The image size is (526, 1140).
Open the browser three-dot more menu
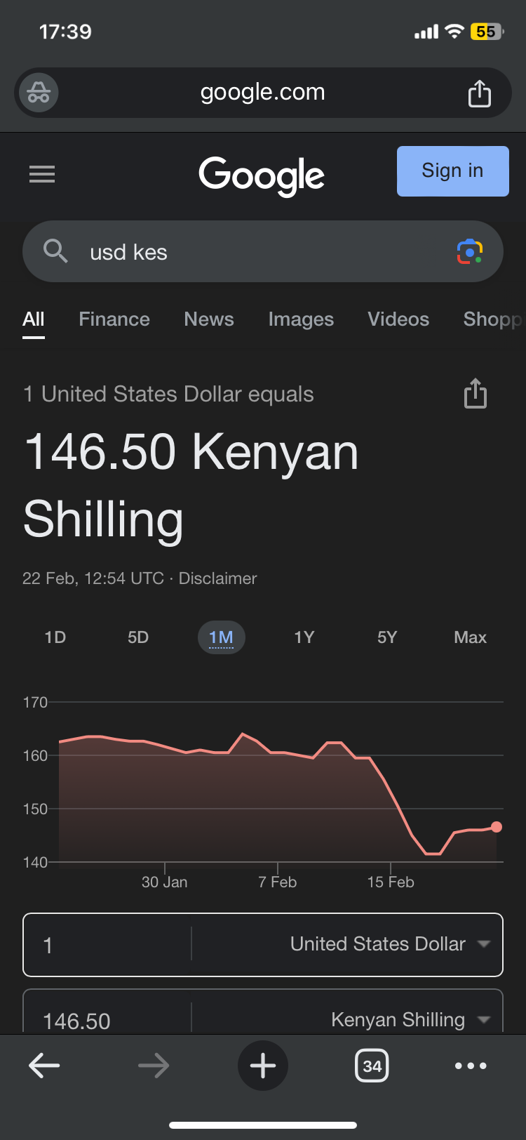point(470,1066)
